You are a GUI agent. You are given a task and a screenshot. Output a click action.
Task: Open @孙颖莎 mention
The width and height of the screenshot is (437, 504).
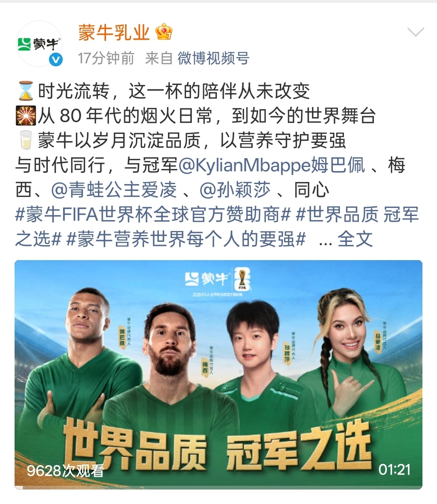pyautogui.click(x=235, y=190)
